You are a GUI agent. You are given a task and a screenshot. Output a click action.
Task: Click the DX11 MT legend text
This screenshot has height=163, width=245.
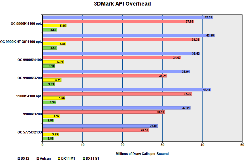pos(68,159)
